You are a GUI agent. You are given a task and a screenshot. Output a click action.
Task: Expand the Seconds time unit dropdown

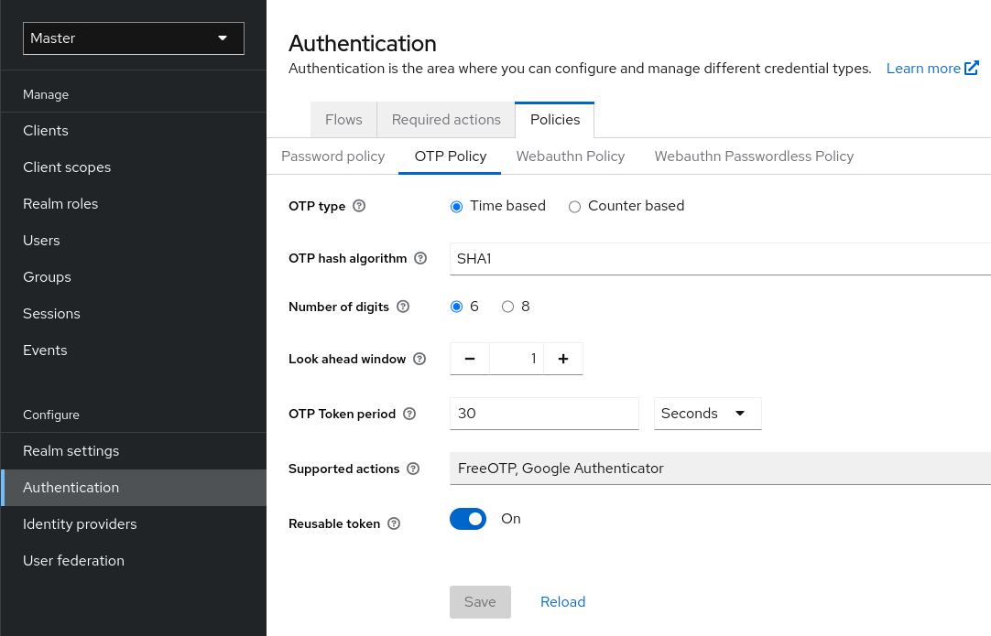pos(707,414)
